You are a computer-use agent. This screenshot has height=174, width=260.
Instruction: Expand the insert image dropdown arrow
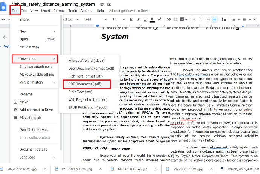187,20
